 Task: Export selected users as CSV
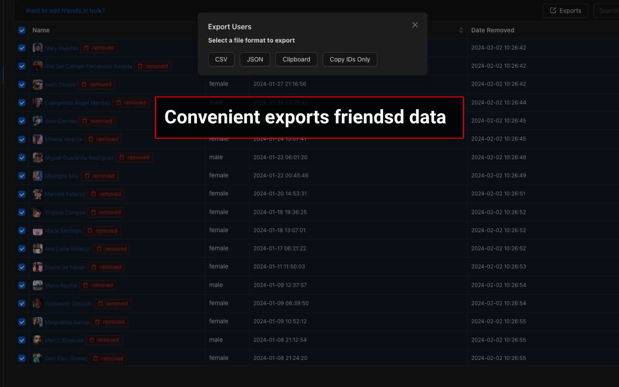[x=221, y=59]
